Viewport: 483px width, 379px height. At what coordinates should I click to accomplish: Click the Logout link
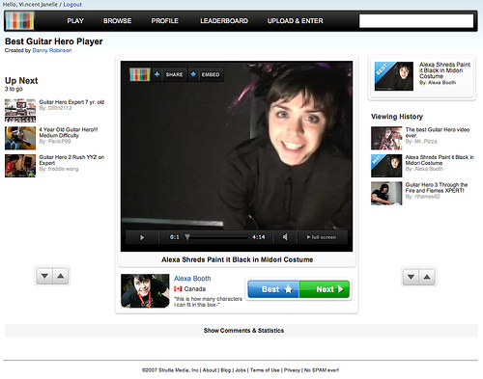(x=72, y=5)
